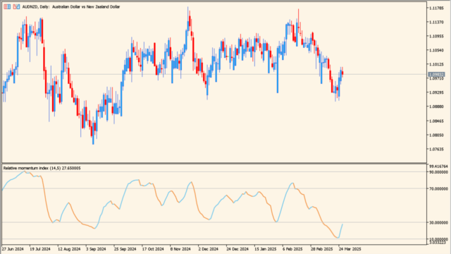Click the highlighted current price tag on axis

pyautogui.click(x=436, y=75)
